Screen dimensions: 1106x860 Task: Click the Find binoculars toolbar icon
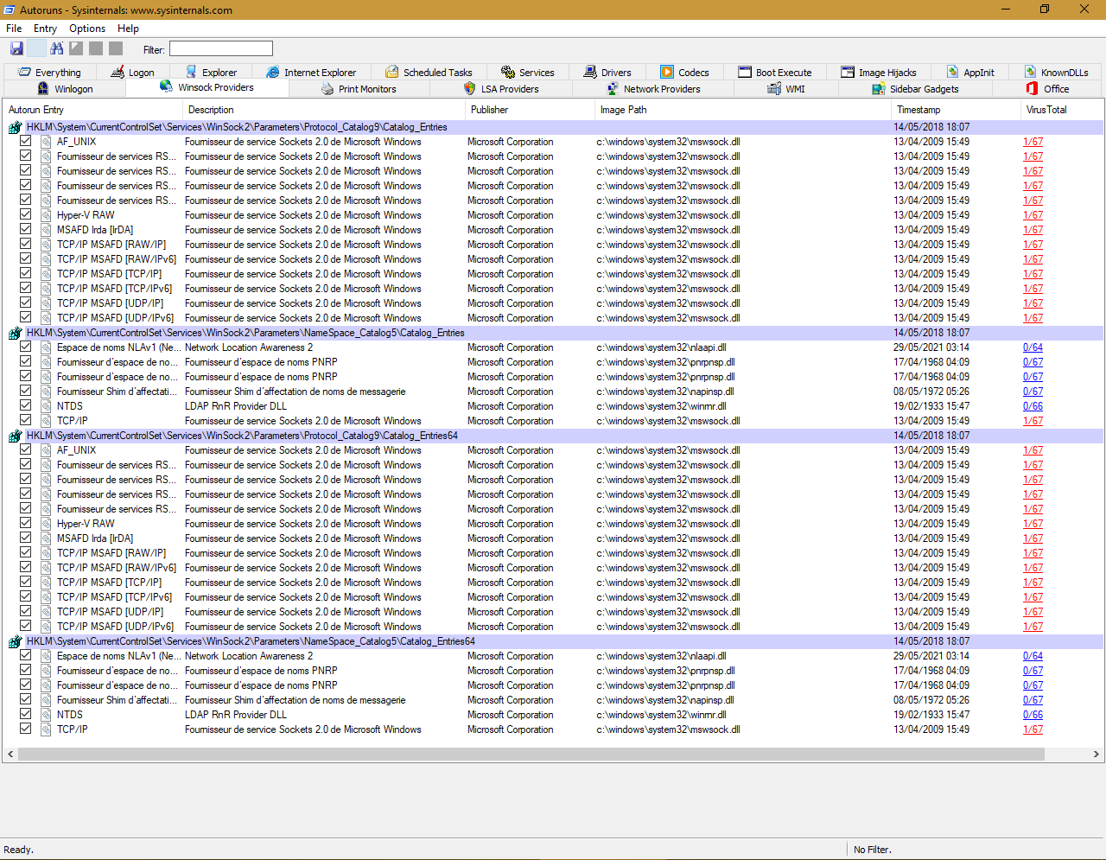[x=57, y=48]
